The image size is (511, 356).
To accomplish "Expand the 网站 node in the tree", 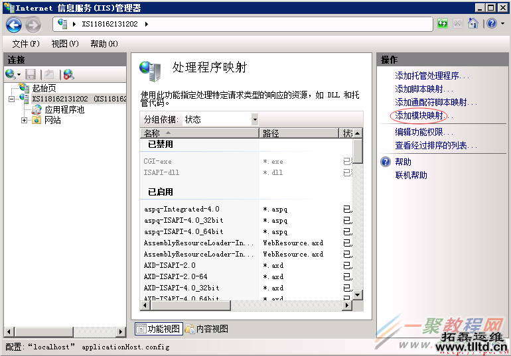I will coord(24,121).
